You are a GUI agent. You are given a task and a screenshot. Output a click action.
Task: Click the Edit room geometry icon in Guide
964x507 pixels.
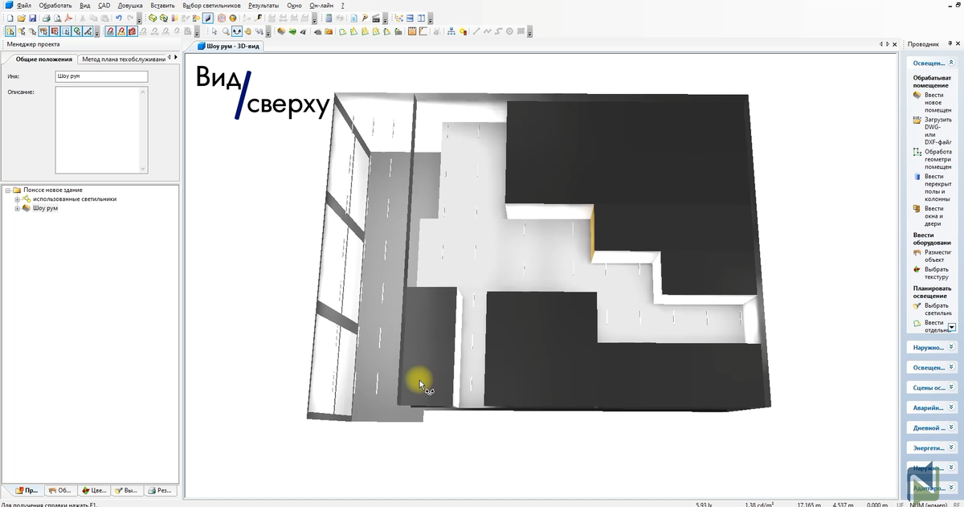pyautogui.click(x=917, y=152)
